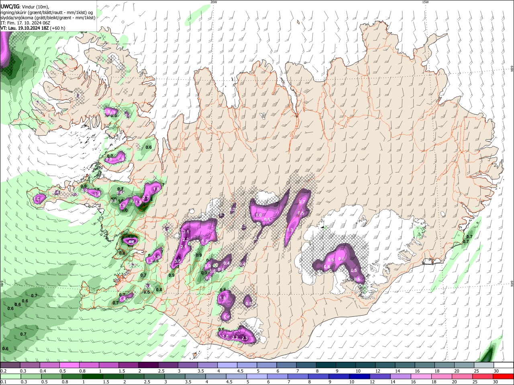
Task: Click the rain-scale swatch for 0.8–1
Action: 72,377
